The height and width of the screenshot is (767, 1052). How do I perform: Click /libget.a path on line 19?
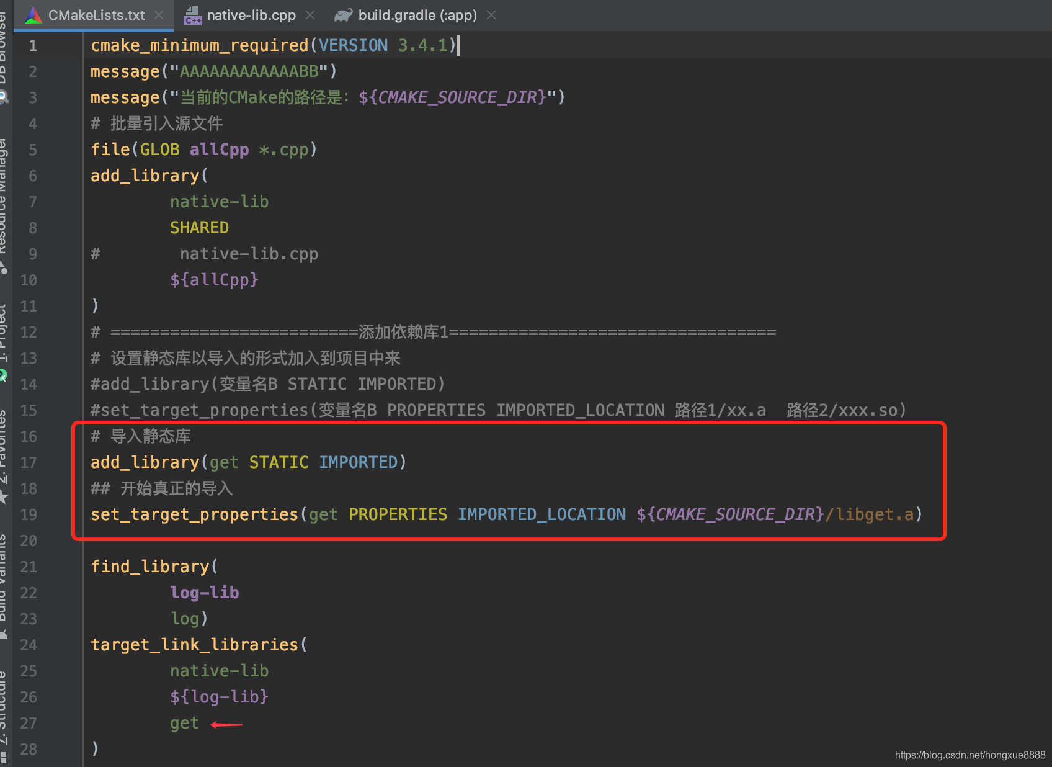tap(869, 514)
